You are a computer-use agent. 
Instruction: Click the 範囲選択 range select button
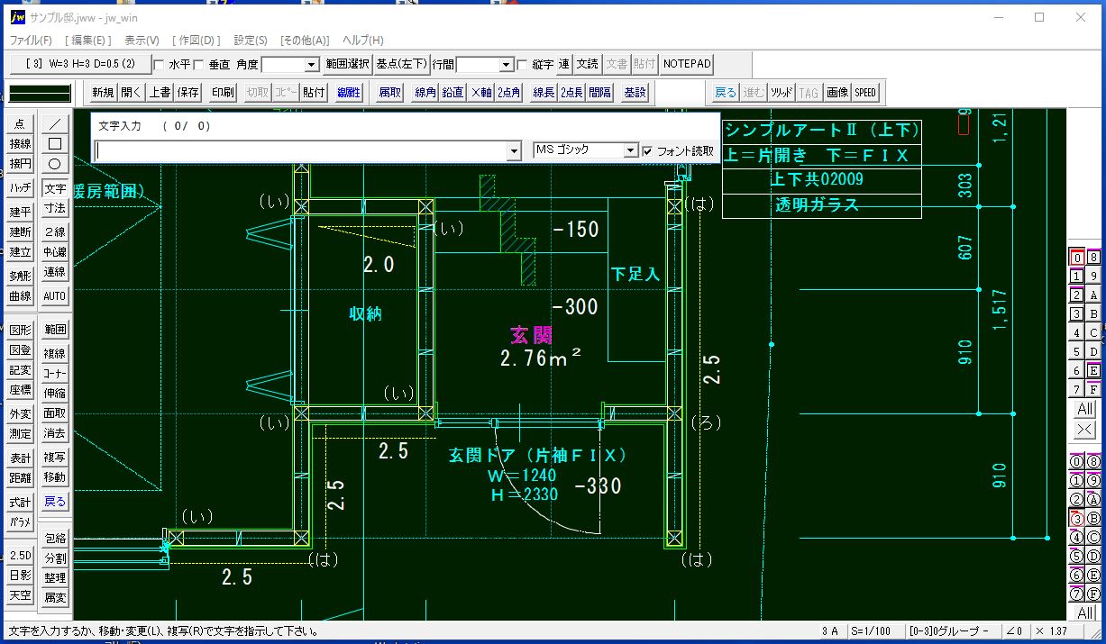347,64
